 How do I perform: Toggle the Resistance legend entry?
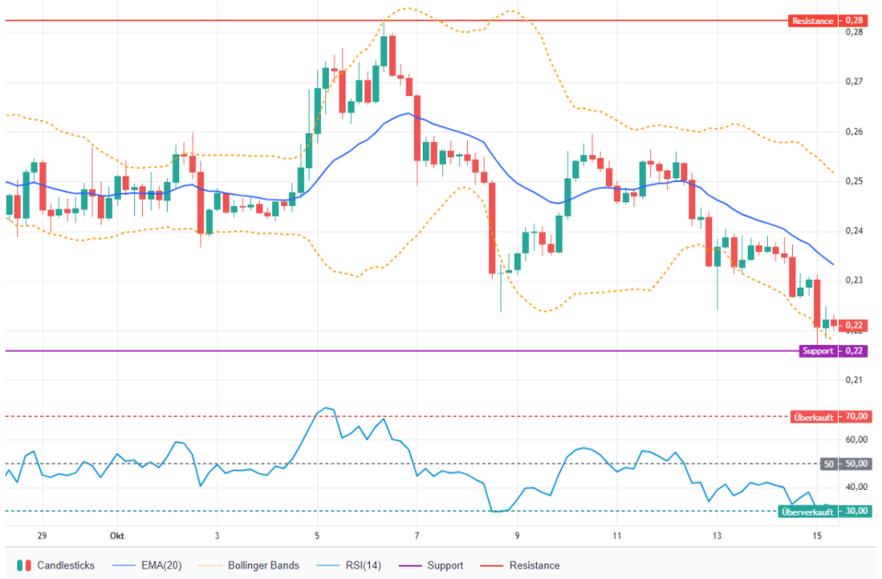pos(520,566)
